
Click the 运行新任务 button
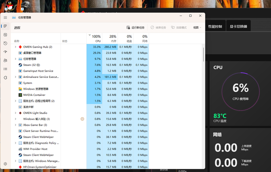135,28
